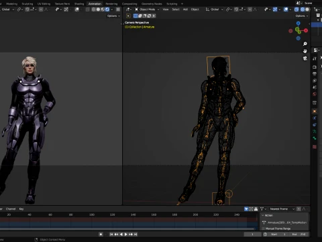Image resolution: width=322 pixels, height=242 pixels.
Task: Click blue Z axis on navigation gizmo
Action: [299, 23]
